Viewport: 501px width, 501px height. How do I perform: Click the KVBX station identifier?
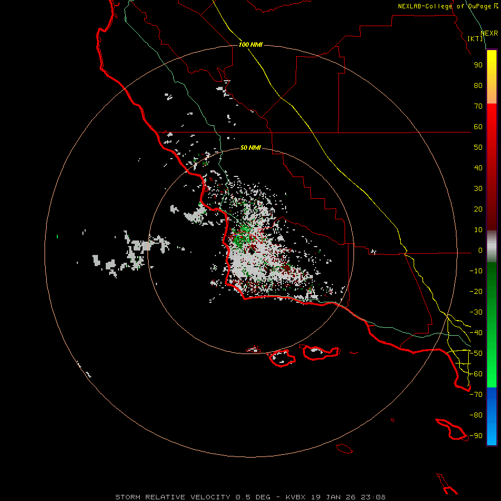tap(296, 497)
